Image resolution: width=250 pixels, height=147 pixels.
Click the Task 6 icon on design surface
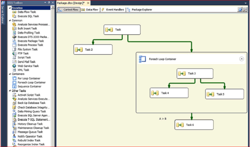point(180,125)
